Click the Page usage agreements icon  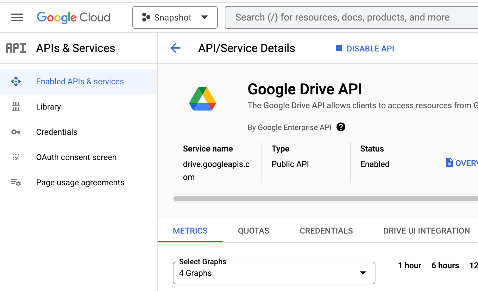(x=16, y=182)
